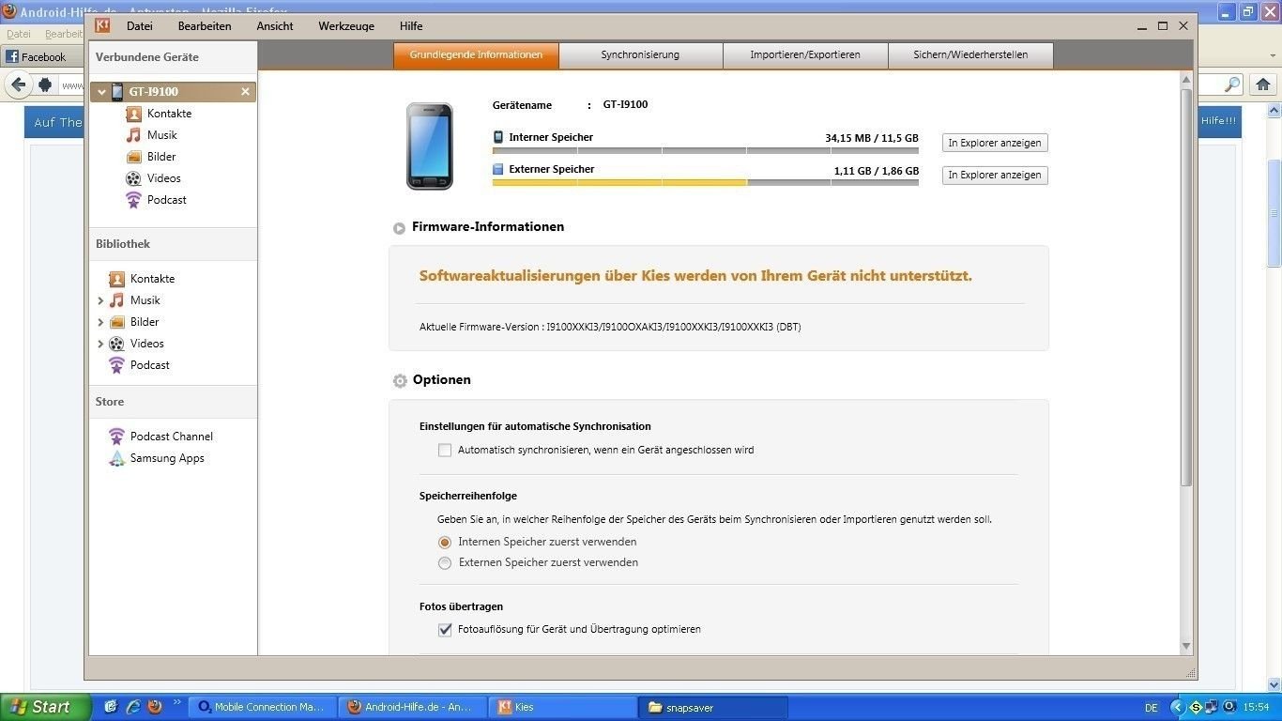Open Musik icon under GT-I9100 device

(133, 135)
